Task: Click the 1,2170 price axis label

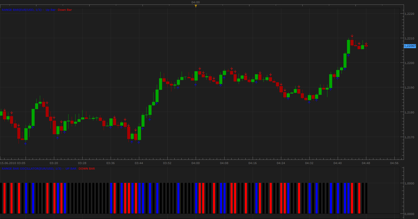Action: click(x=409, y=137)
